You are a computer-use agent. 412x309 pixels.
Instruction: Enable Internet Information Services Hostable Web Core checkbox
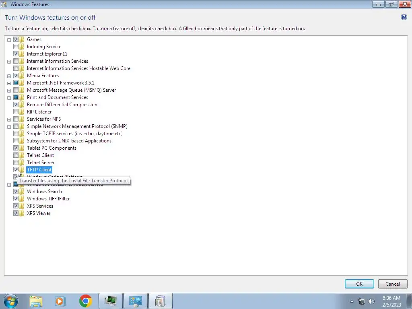pos(16,68)
